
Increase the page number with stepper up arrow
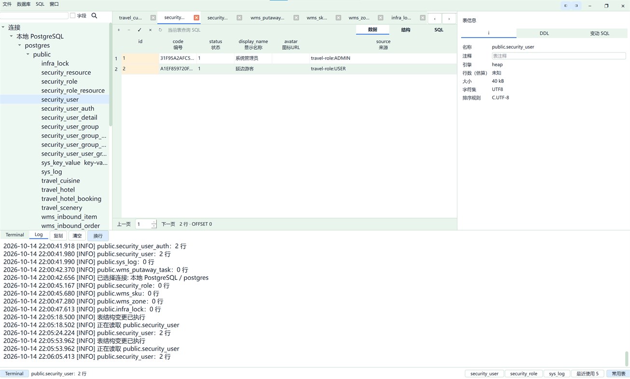pyautogui.click(x=154, y=222)
